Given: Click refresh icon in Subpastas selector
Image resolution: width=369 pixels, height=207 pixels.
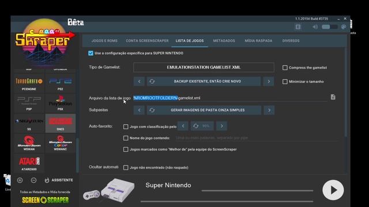Looking at the screenshot, I should pos(152,110).
